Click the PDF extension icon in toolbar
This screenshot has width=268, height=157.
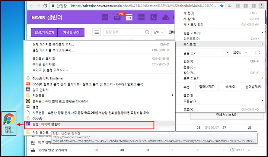(237, 6)
